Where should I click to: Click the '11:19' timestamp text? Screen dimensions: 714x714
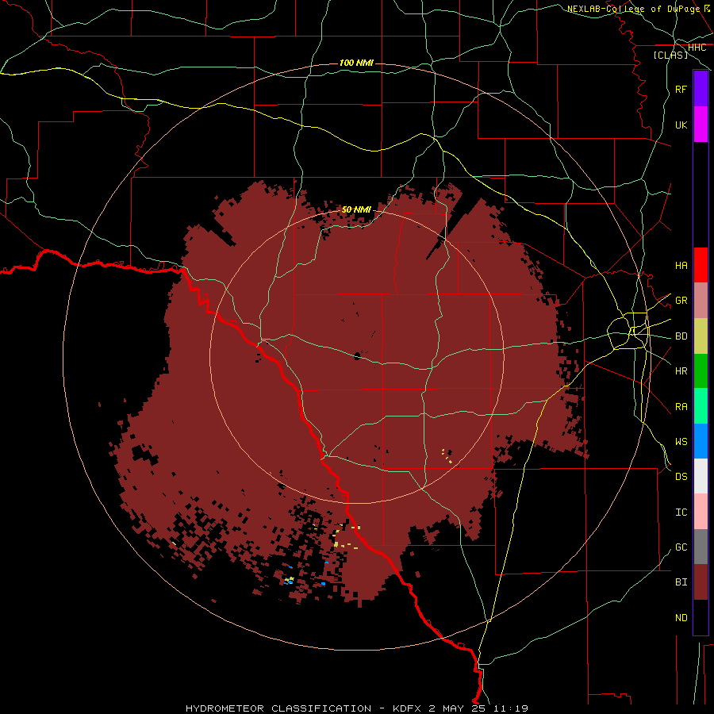pyautogui.click(x=510, y=708)
